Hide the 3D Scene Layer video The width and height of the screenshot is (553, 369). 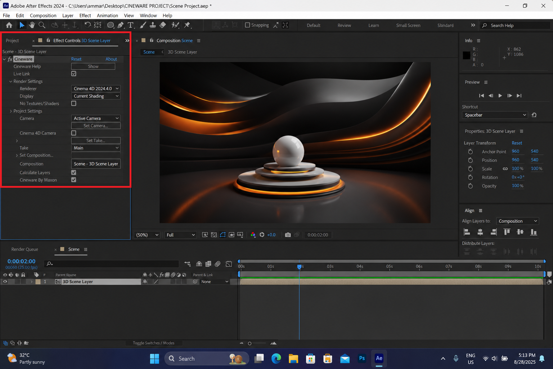5,282
